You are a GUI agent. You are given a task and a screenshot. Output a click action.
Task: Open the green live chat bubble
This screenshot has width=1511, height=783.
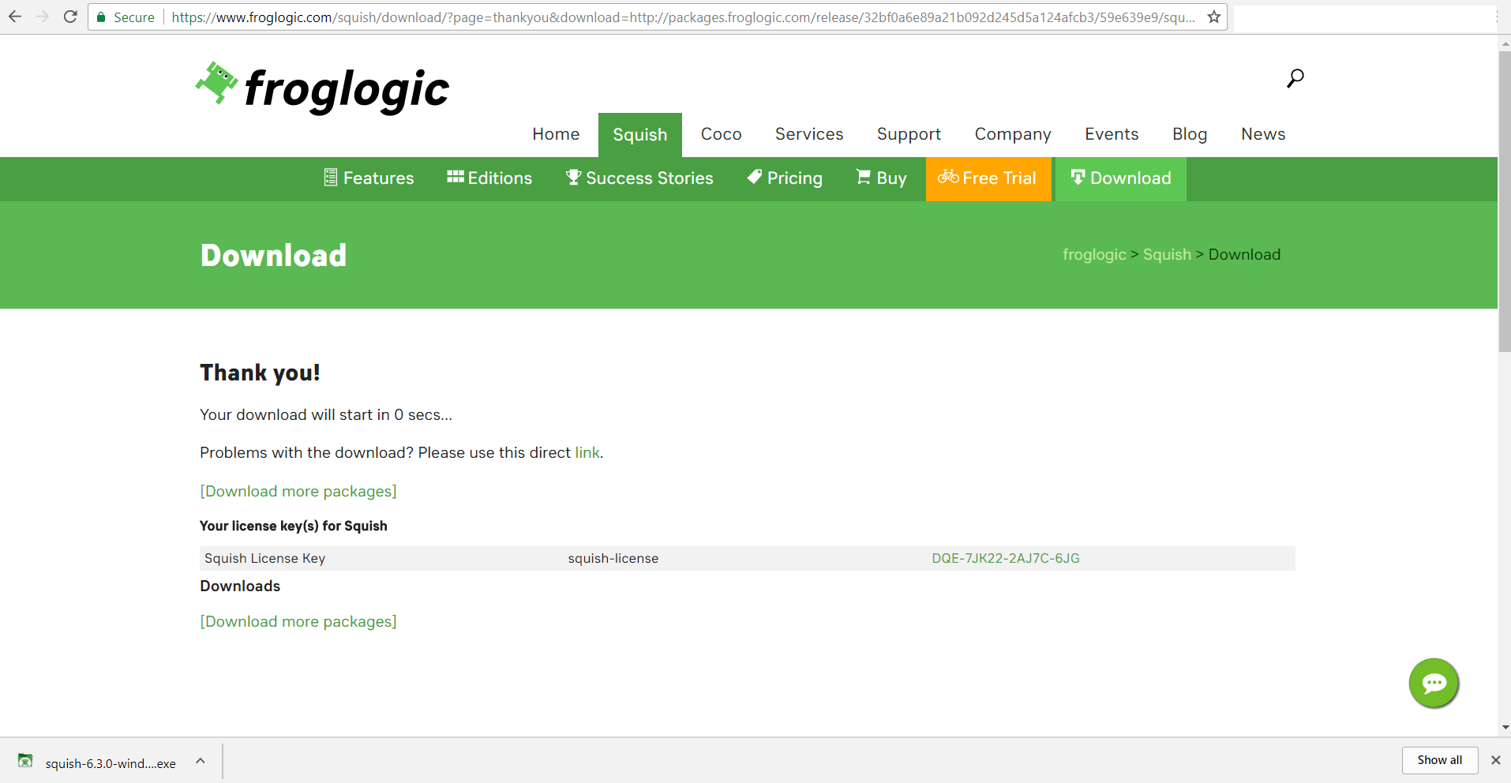click(x=1434, y=683)
